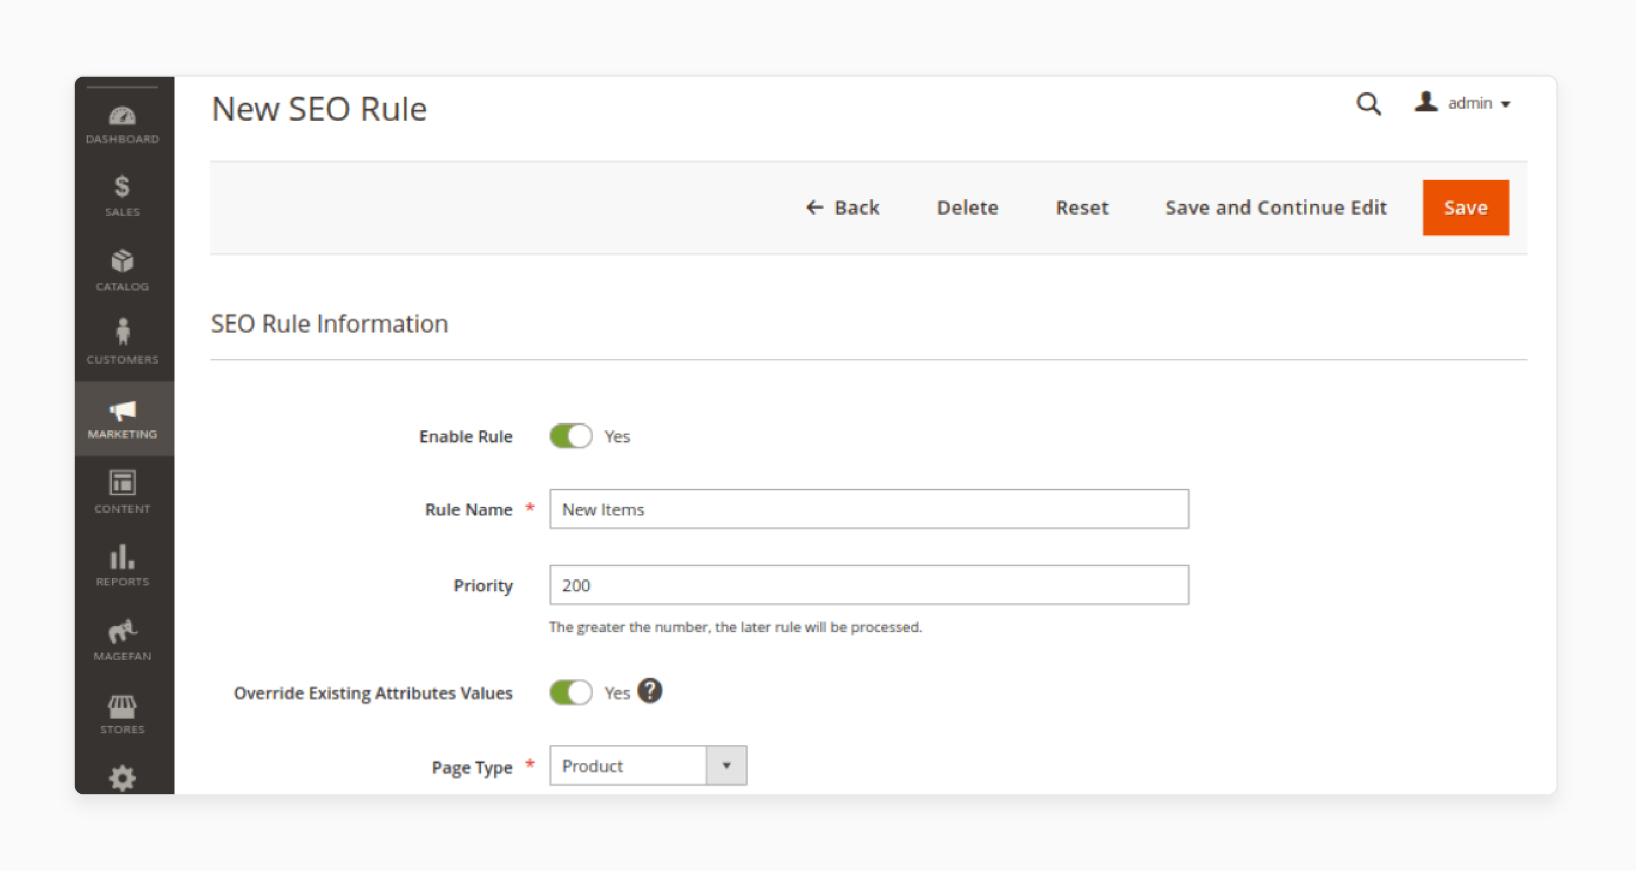Image resolution: width=1636 pixels, height=871 pixels.
Task: Expand the admin account dropdown arrow
Action: coord(1505,104)
